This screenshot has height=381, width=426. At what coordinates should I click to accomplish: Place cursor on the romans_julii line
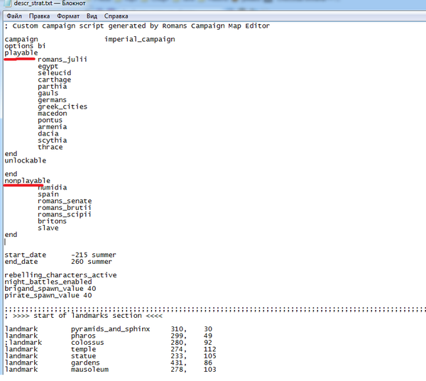[62, 60]
